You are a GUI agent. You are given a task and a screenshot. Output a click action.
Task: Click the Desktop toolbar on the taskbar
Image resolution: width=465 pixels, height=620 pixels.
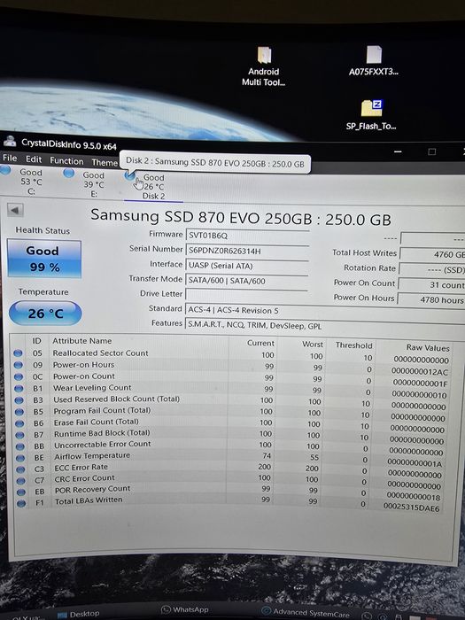click(78, 614)
